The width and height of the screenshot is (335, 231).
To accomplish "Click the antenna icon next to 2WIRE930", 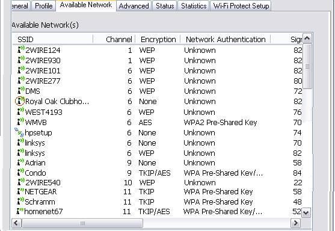I will pyautogui.click(x=20, y=60).
